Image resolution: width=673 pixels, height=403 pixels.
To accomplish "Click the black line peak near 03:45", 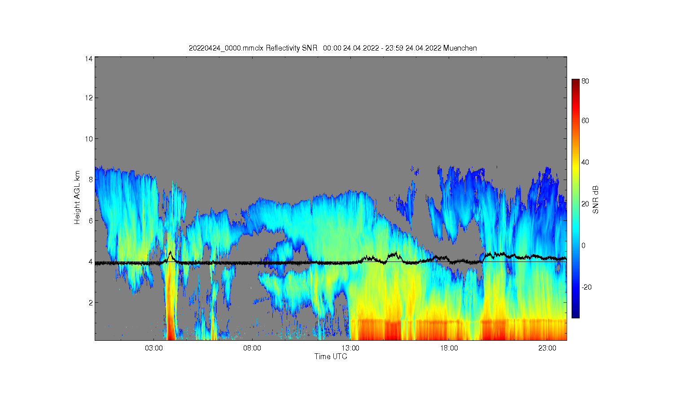I will (x=170, y=253).
